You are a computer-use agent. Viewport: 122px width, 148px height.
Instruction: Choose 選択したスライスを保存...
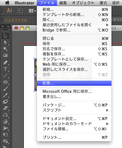74,70
